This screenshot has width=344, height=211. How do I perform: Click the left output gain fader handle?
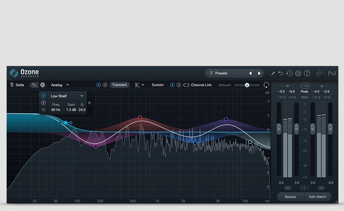coord(313,129)
